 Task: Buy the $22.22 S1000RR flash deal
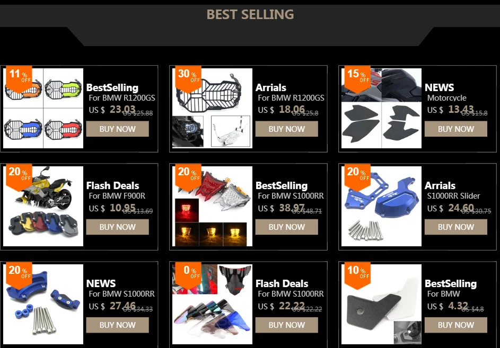[x=287, y=325]
